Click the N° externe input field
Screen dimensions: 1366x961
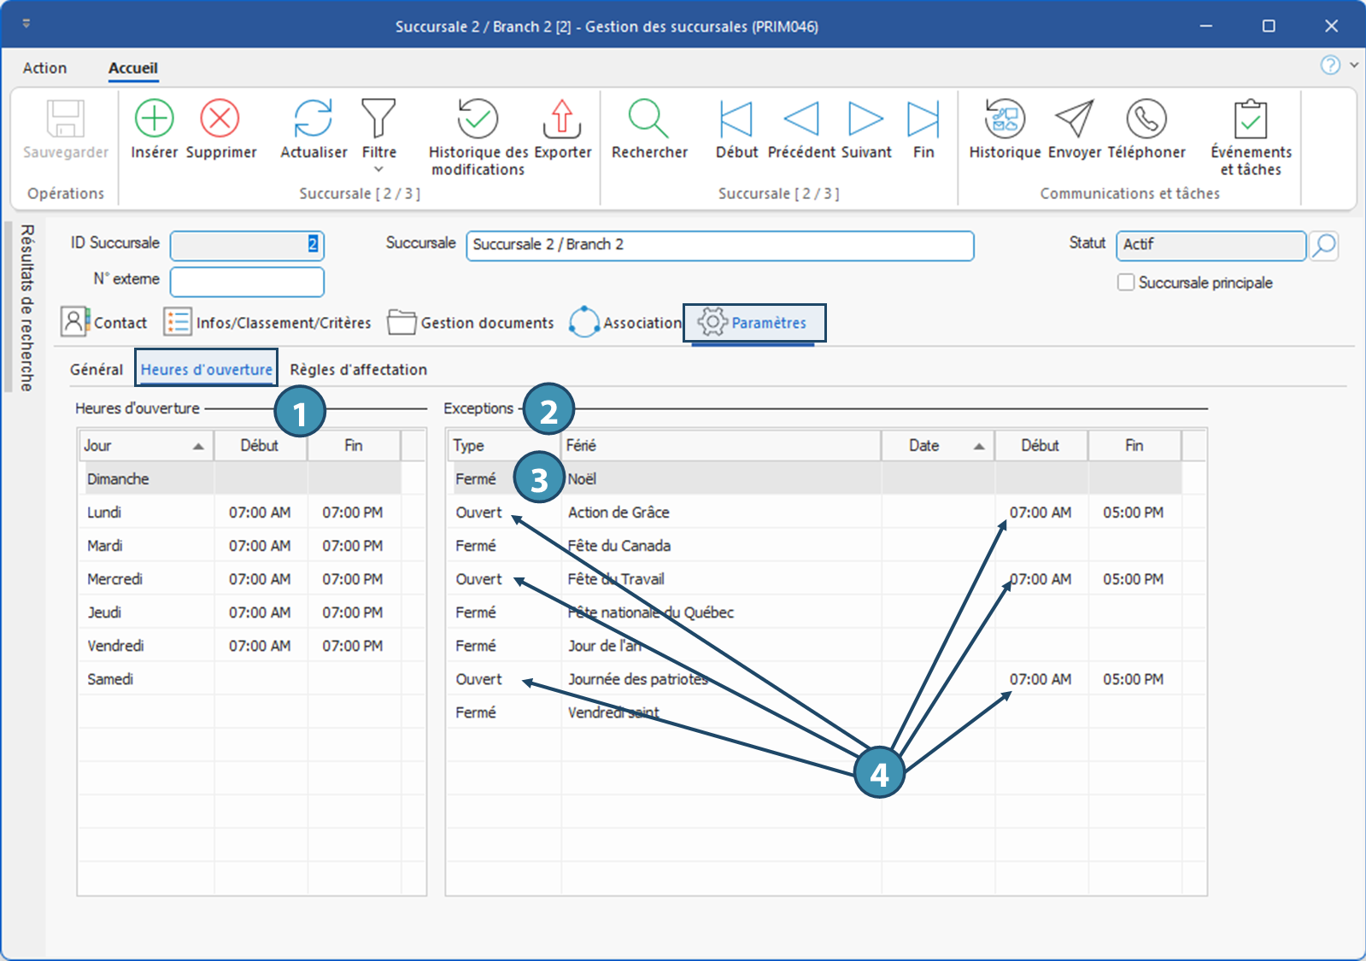(247, 282)
